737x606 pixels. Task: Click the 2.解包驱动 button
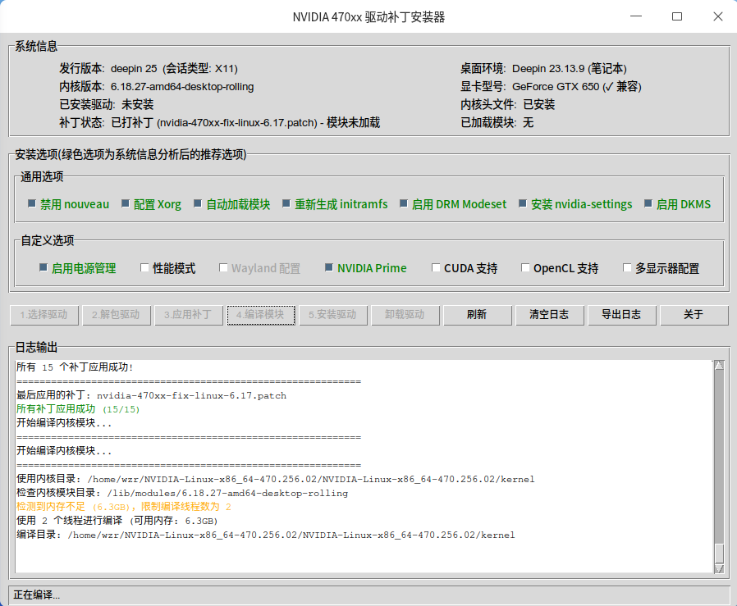116,315
